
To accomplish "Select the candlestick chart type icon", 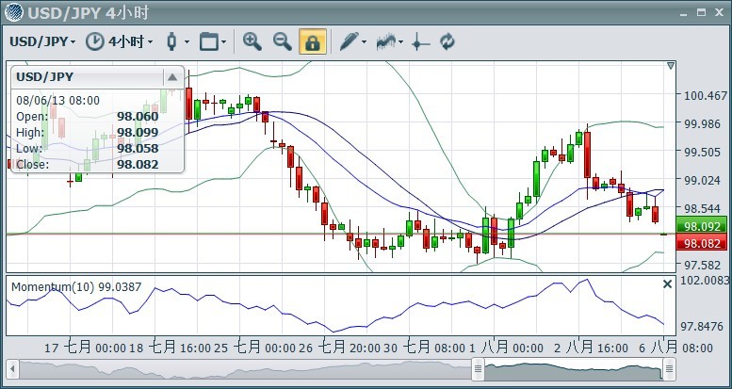I will click(171, 41).
